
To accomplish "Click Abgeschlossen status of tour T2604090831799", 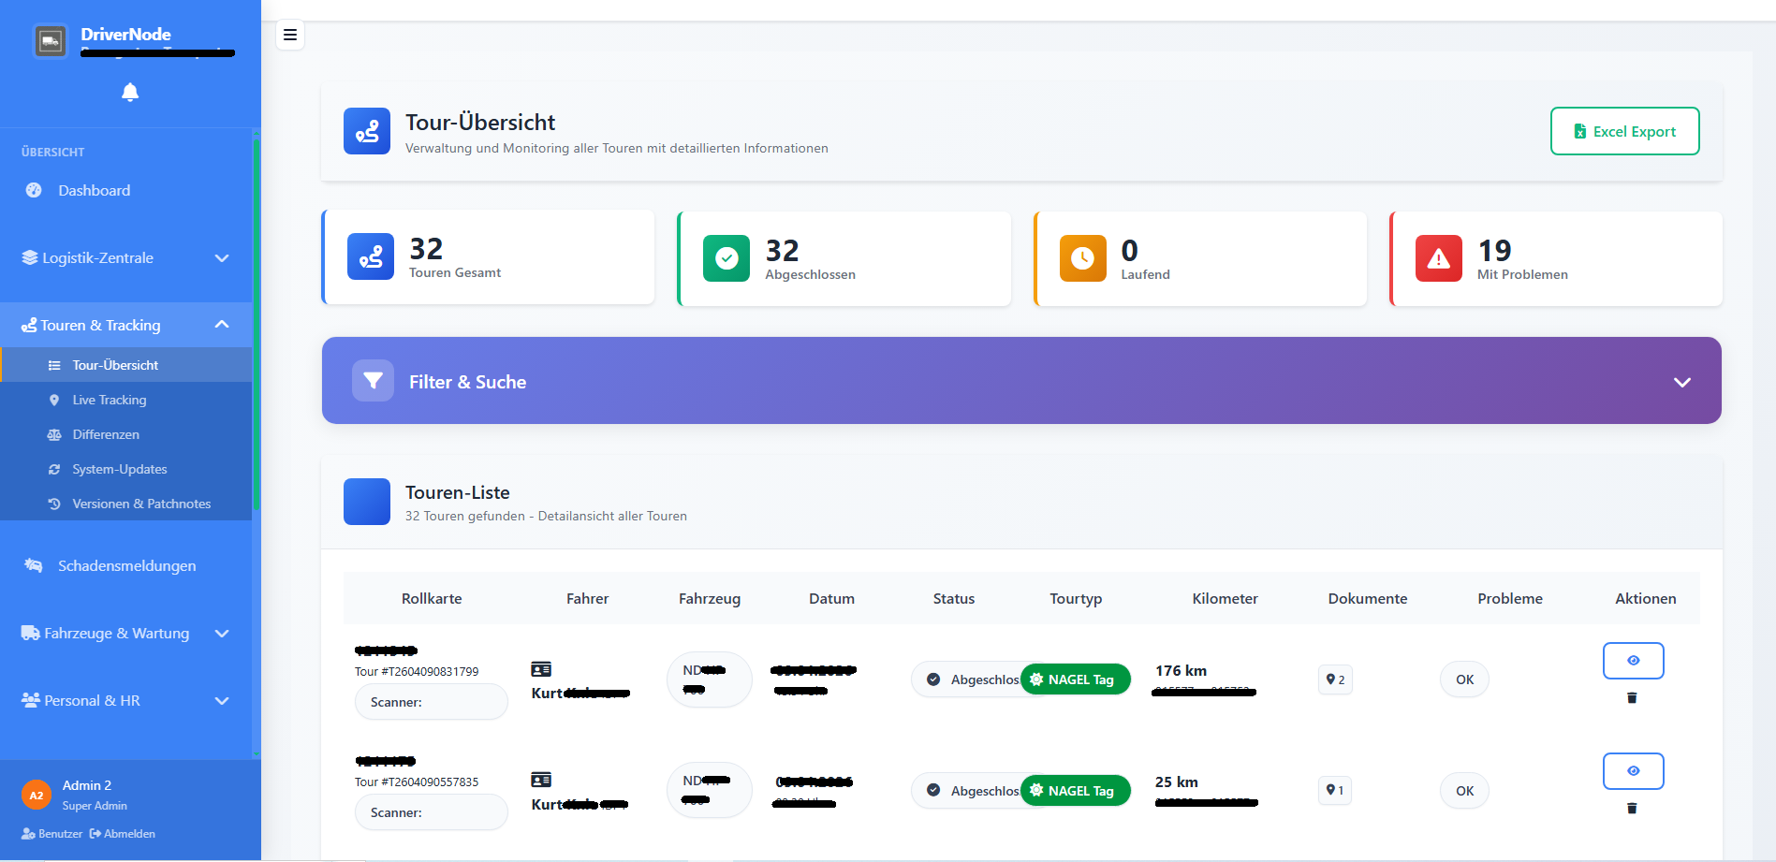I will coord(967,679).
